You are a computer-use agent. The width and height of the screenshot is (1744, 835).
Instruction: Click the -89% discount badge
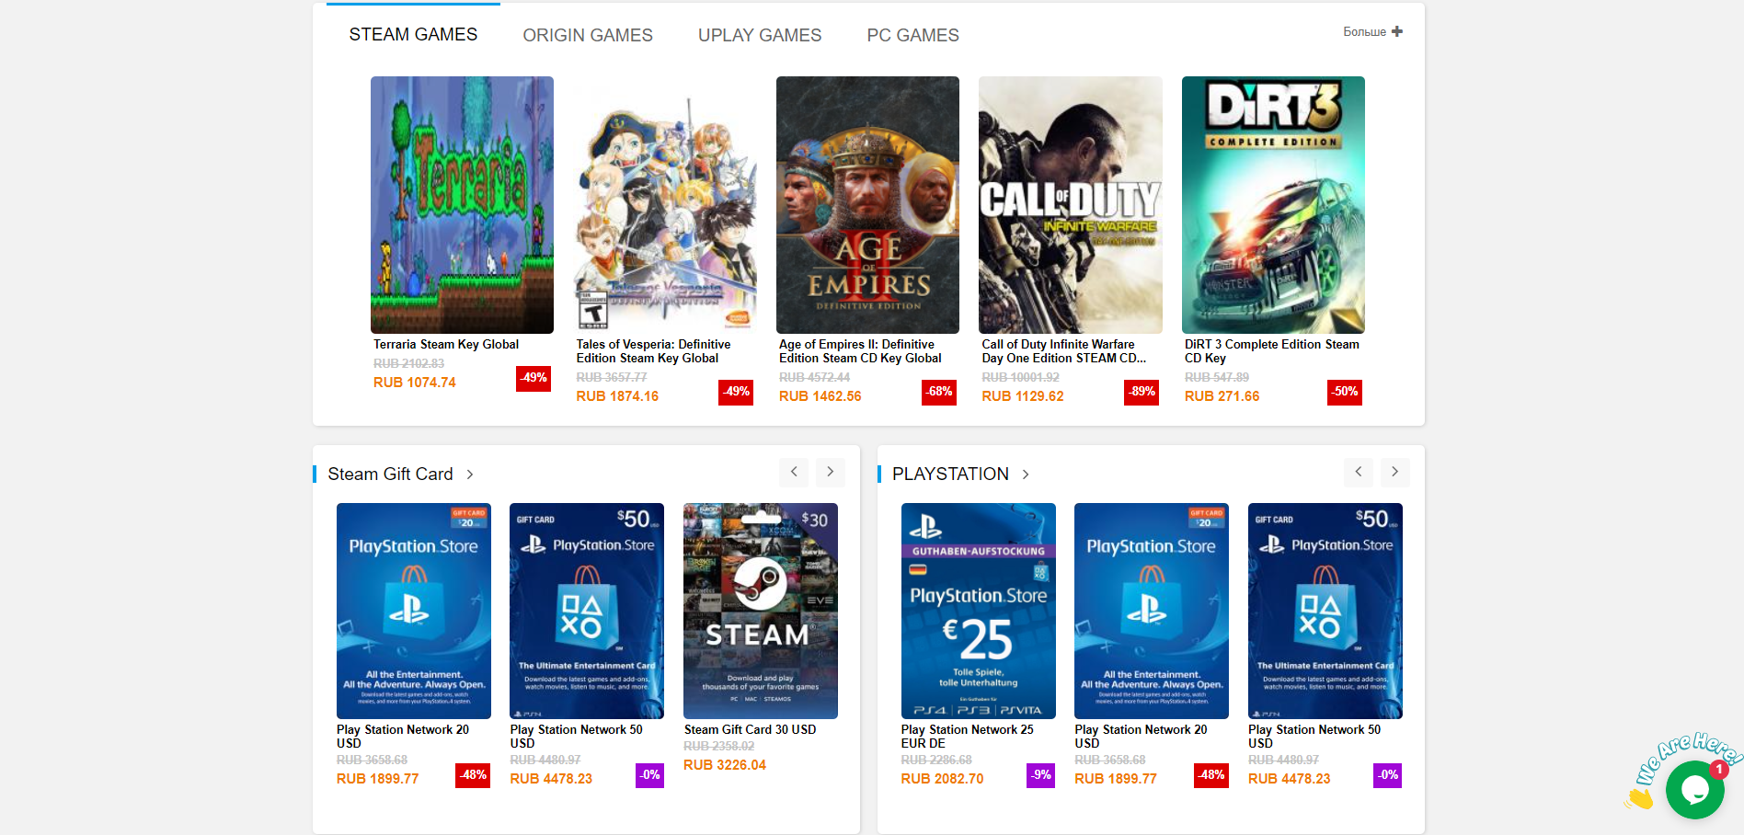[1142, 393]
